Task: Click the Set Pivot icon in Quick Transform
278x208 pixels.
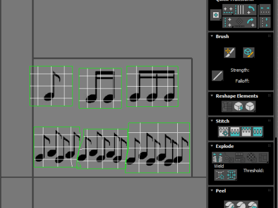Action: point(216,15)
